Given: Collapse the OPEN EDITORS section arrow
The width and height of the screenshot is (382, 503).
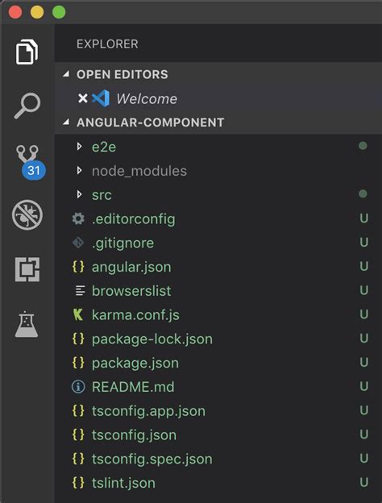Looking at the screenshot, I should (66, 74).
